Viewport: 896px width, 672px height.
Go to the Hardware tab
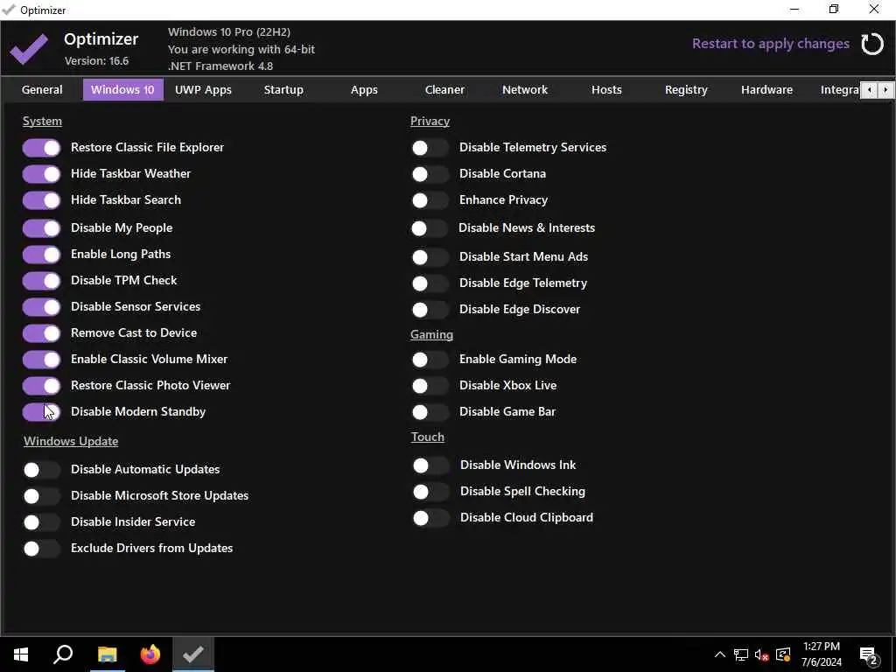click(766, 90)
